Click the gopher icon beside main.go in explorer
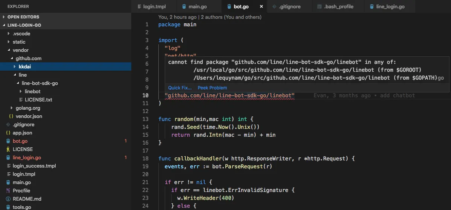This screenshot has width=451, height=210. [8, 183]
